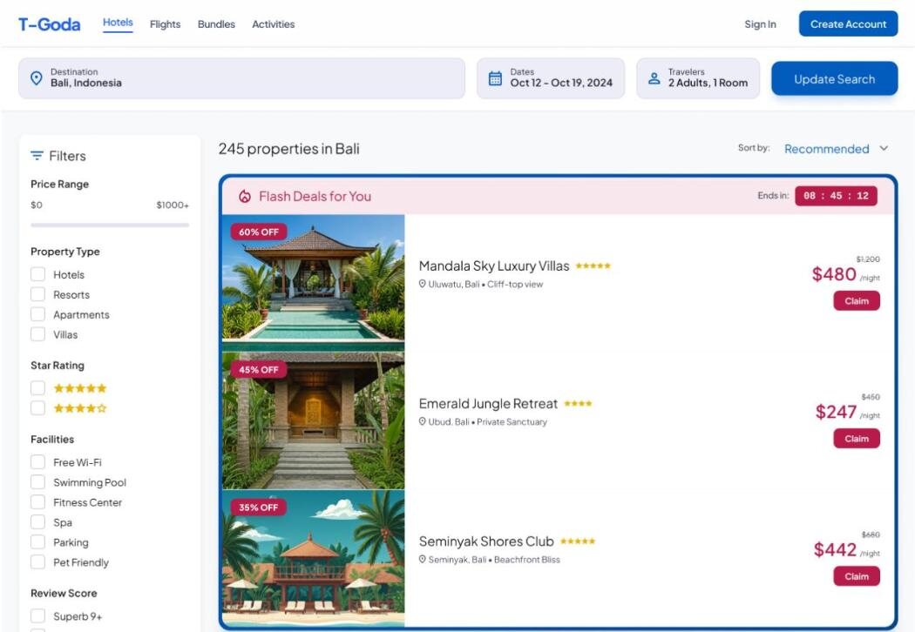915x632 pixels.
Task: Click the person icon in Travelers field
Action: click(654, 78)
